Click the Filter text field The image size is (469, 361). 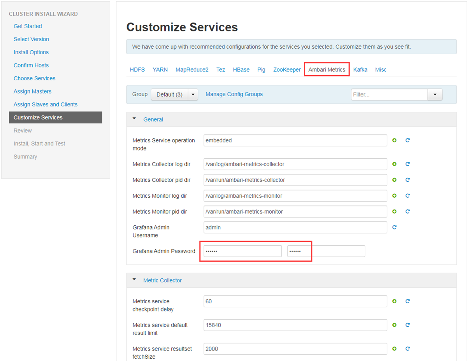click(x=390, y=94)
